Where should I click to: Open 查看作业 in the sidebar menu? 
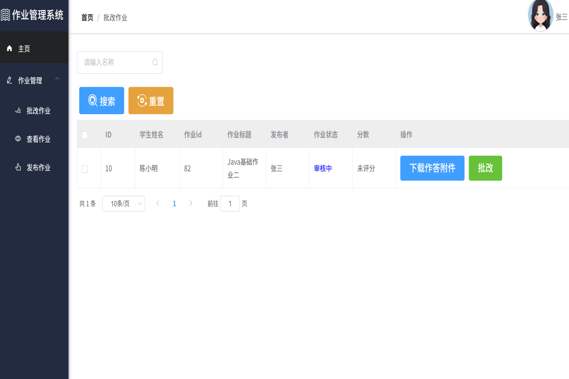pos(38,139)
